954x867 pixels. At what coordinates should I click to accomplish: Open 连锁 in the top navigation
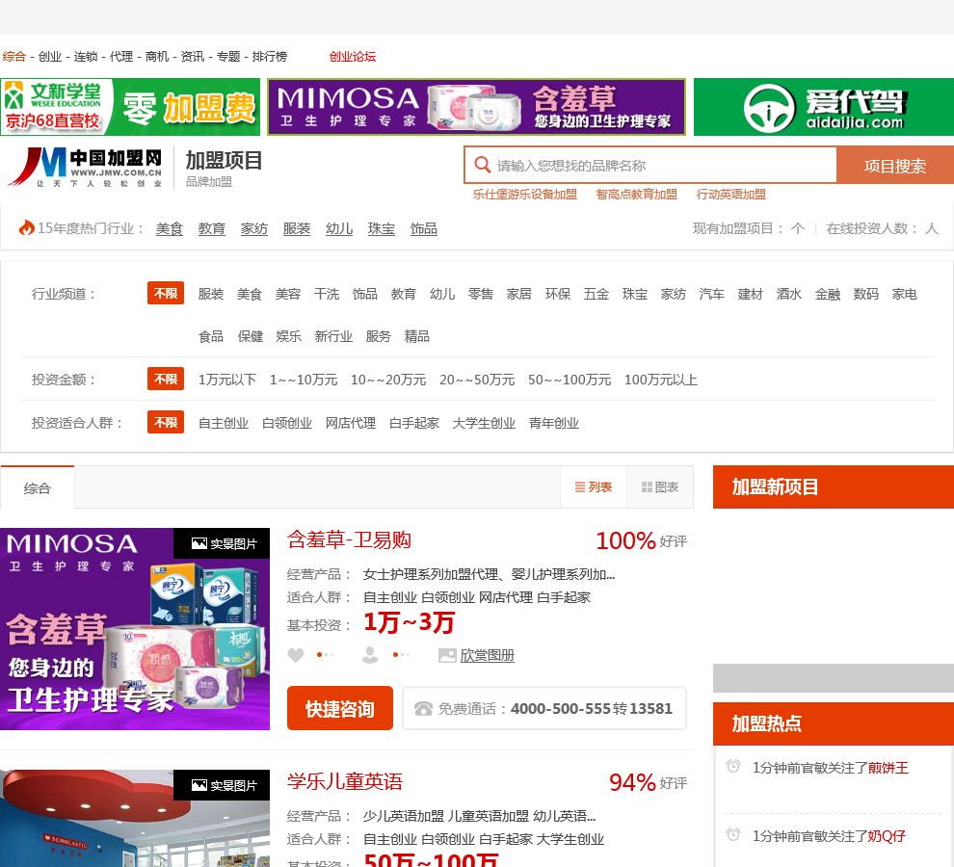pyautogui.click(x=86, y=57)
